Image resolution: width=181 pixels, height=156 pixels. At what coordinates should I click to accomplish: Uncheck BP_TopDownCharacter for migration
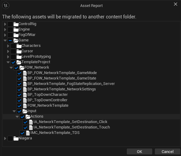click(19, 95)
